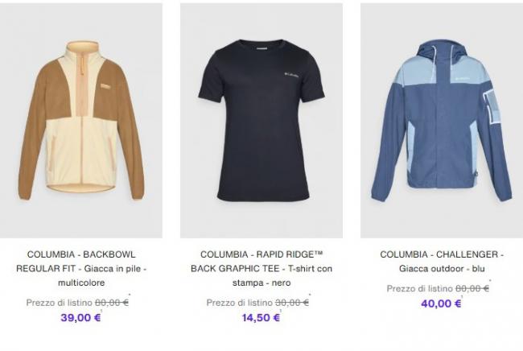Click the Columbia Challenger Giacca outdoor title

(x=442, y=262)
